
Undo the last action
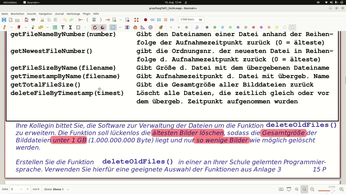click(65, 20)
